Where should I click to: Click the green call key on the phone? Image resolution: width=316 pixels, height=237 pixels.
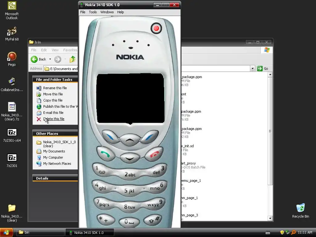point(106,154)
